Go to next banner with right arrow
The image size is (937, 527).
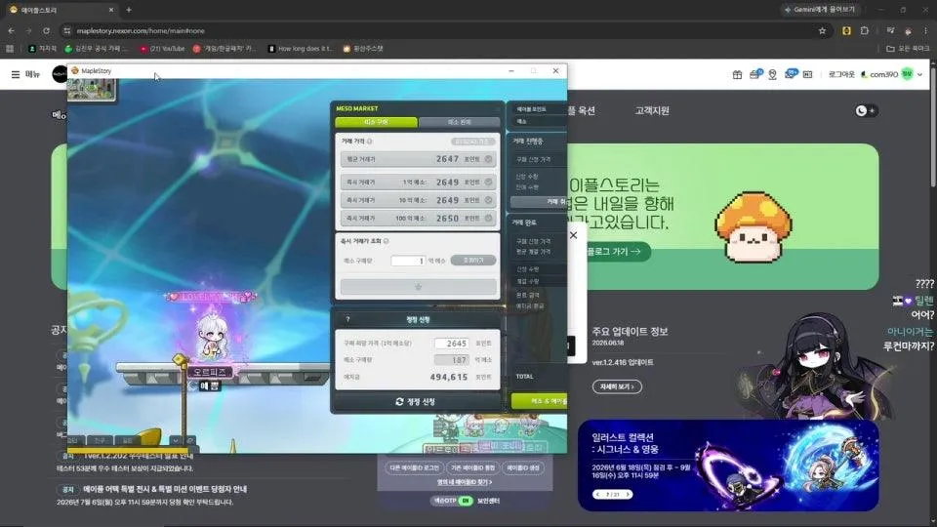[628, 495]
